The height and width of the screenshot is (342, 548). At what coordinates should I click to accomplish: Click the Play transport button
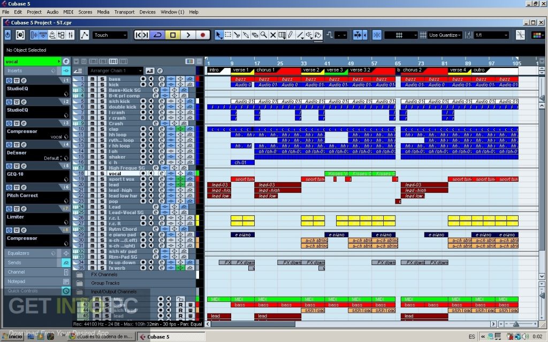click(x=188, y=35)
